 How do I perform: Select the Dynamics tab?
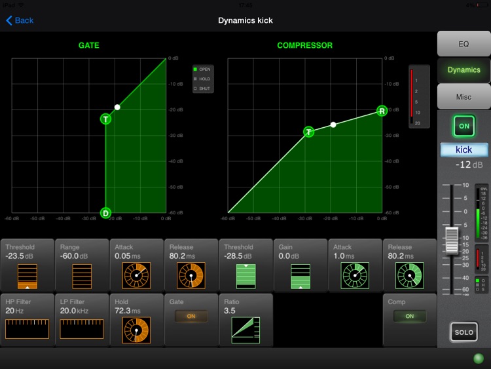coord(464,70)
